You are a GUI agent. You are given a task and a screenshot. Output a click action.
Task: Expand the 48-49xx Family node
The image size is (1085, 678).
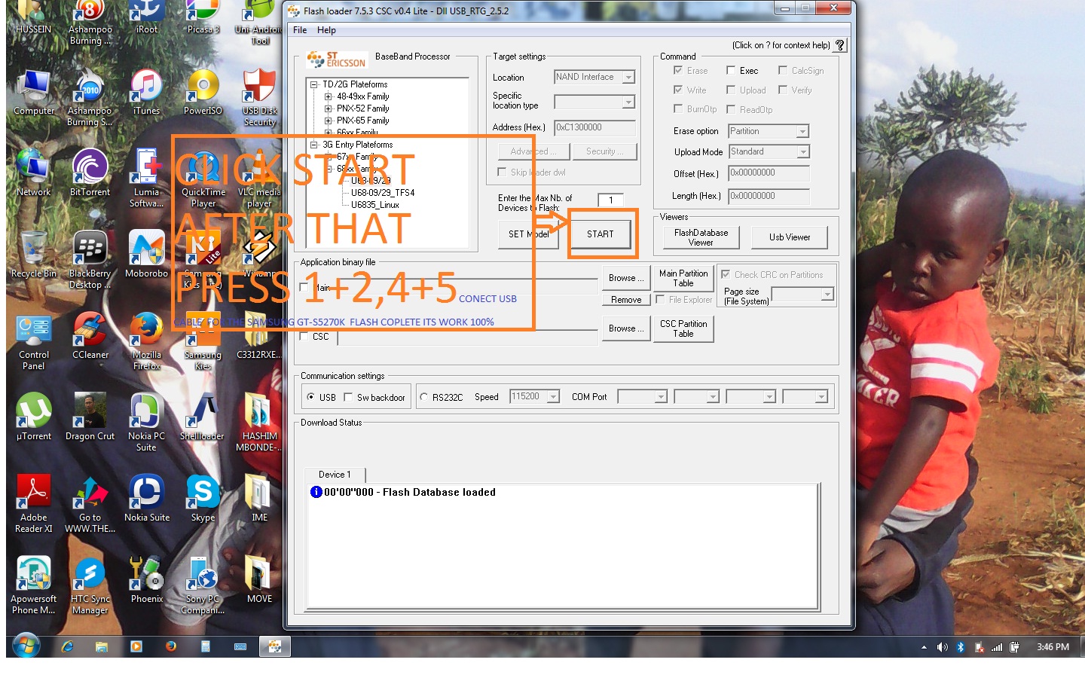tap(329, 96)
